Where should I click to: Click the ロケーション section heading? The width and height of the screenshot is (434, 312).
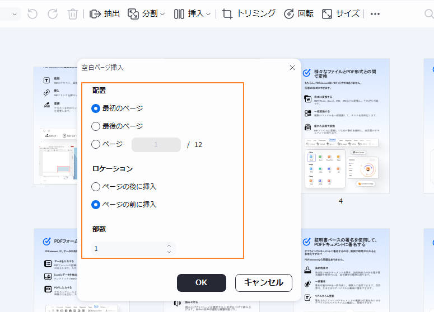click(x=113, y=168)
